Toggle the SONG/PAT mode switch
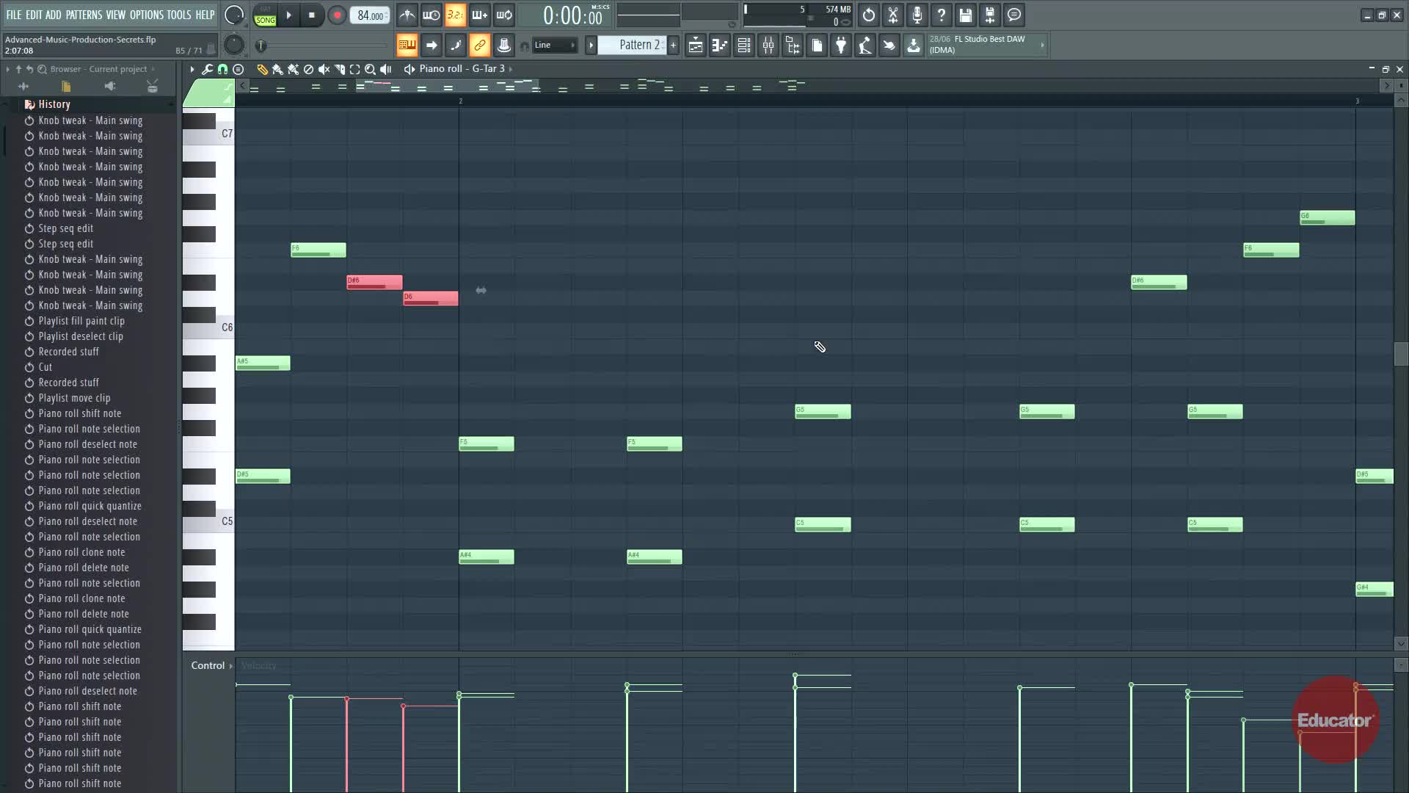The width and height of the screenshot is (1409, 793). point(265,15)
